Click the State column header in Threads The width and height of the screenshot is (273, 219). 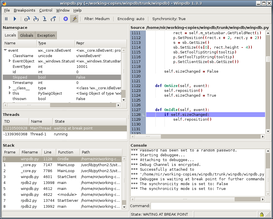[x=90, y=121]
